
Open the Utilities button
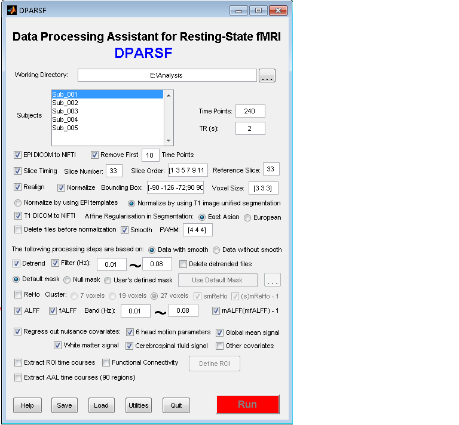(139, 405)
